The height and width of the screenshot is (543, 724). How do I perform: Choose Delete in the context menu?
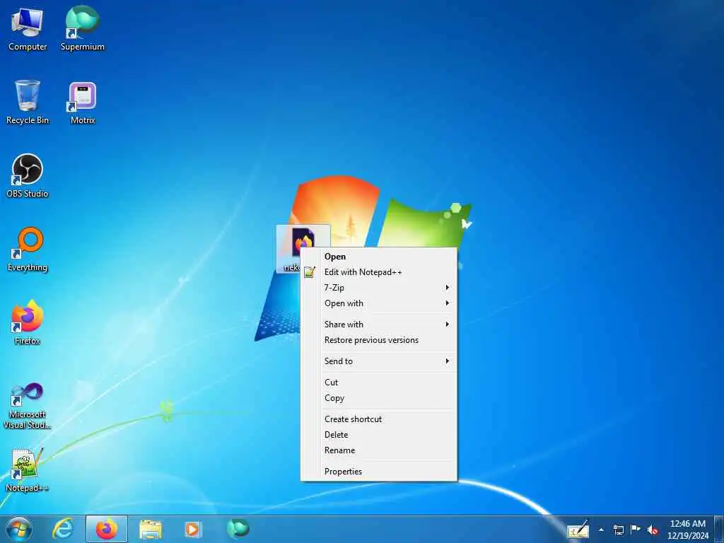coord(379,435)
